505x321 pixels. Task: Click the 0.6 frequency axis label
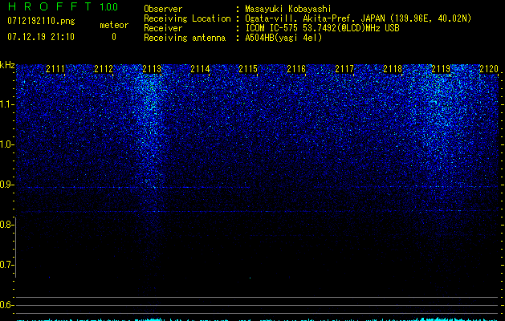pyautogui.click(x=6, y=305)
